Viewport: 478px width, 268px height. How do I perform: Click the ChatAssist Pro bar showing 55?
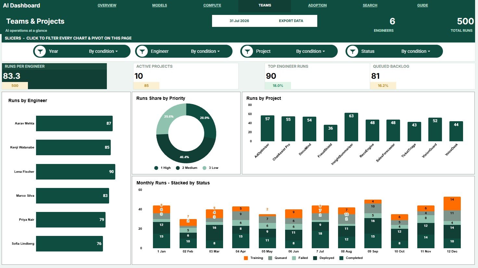click(x=288, y=129)
